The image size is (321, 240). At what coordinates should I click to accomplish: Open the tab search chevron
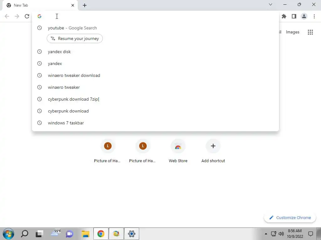[271, 4]
